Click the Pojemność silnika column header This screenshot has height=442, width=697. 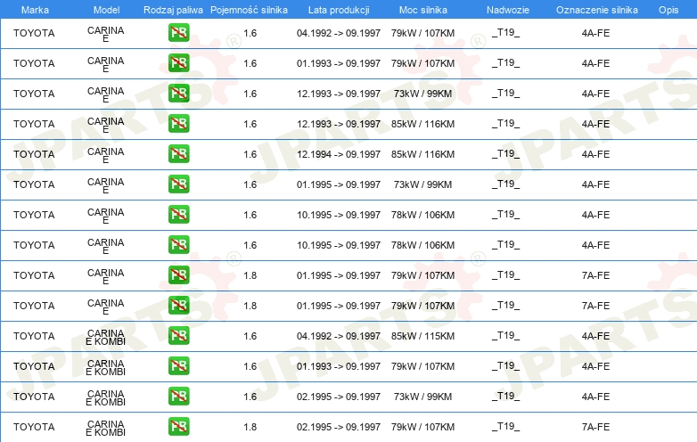[249, 10]
